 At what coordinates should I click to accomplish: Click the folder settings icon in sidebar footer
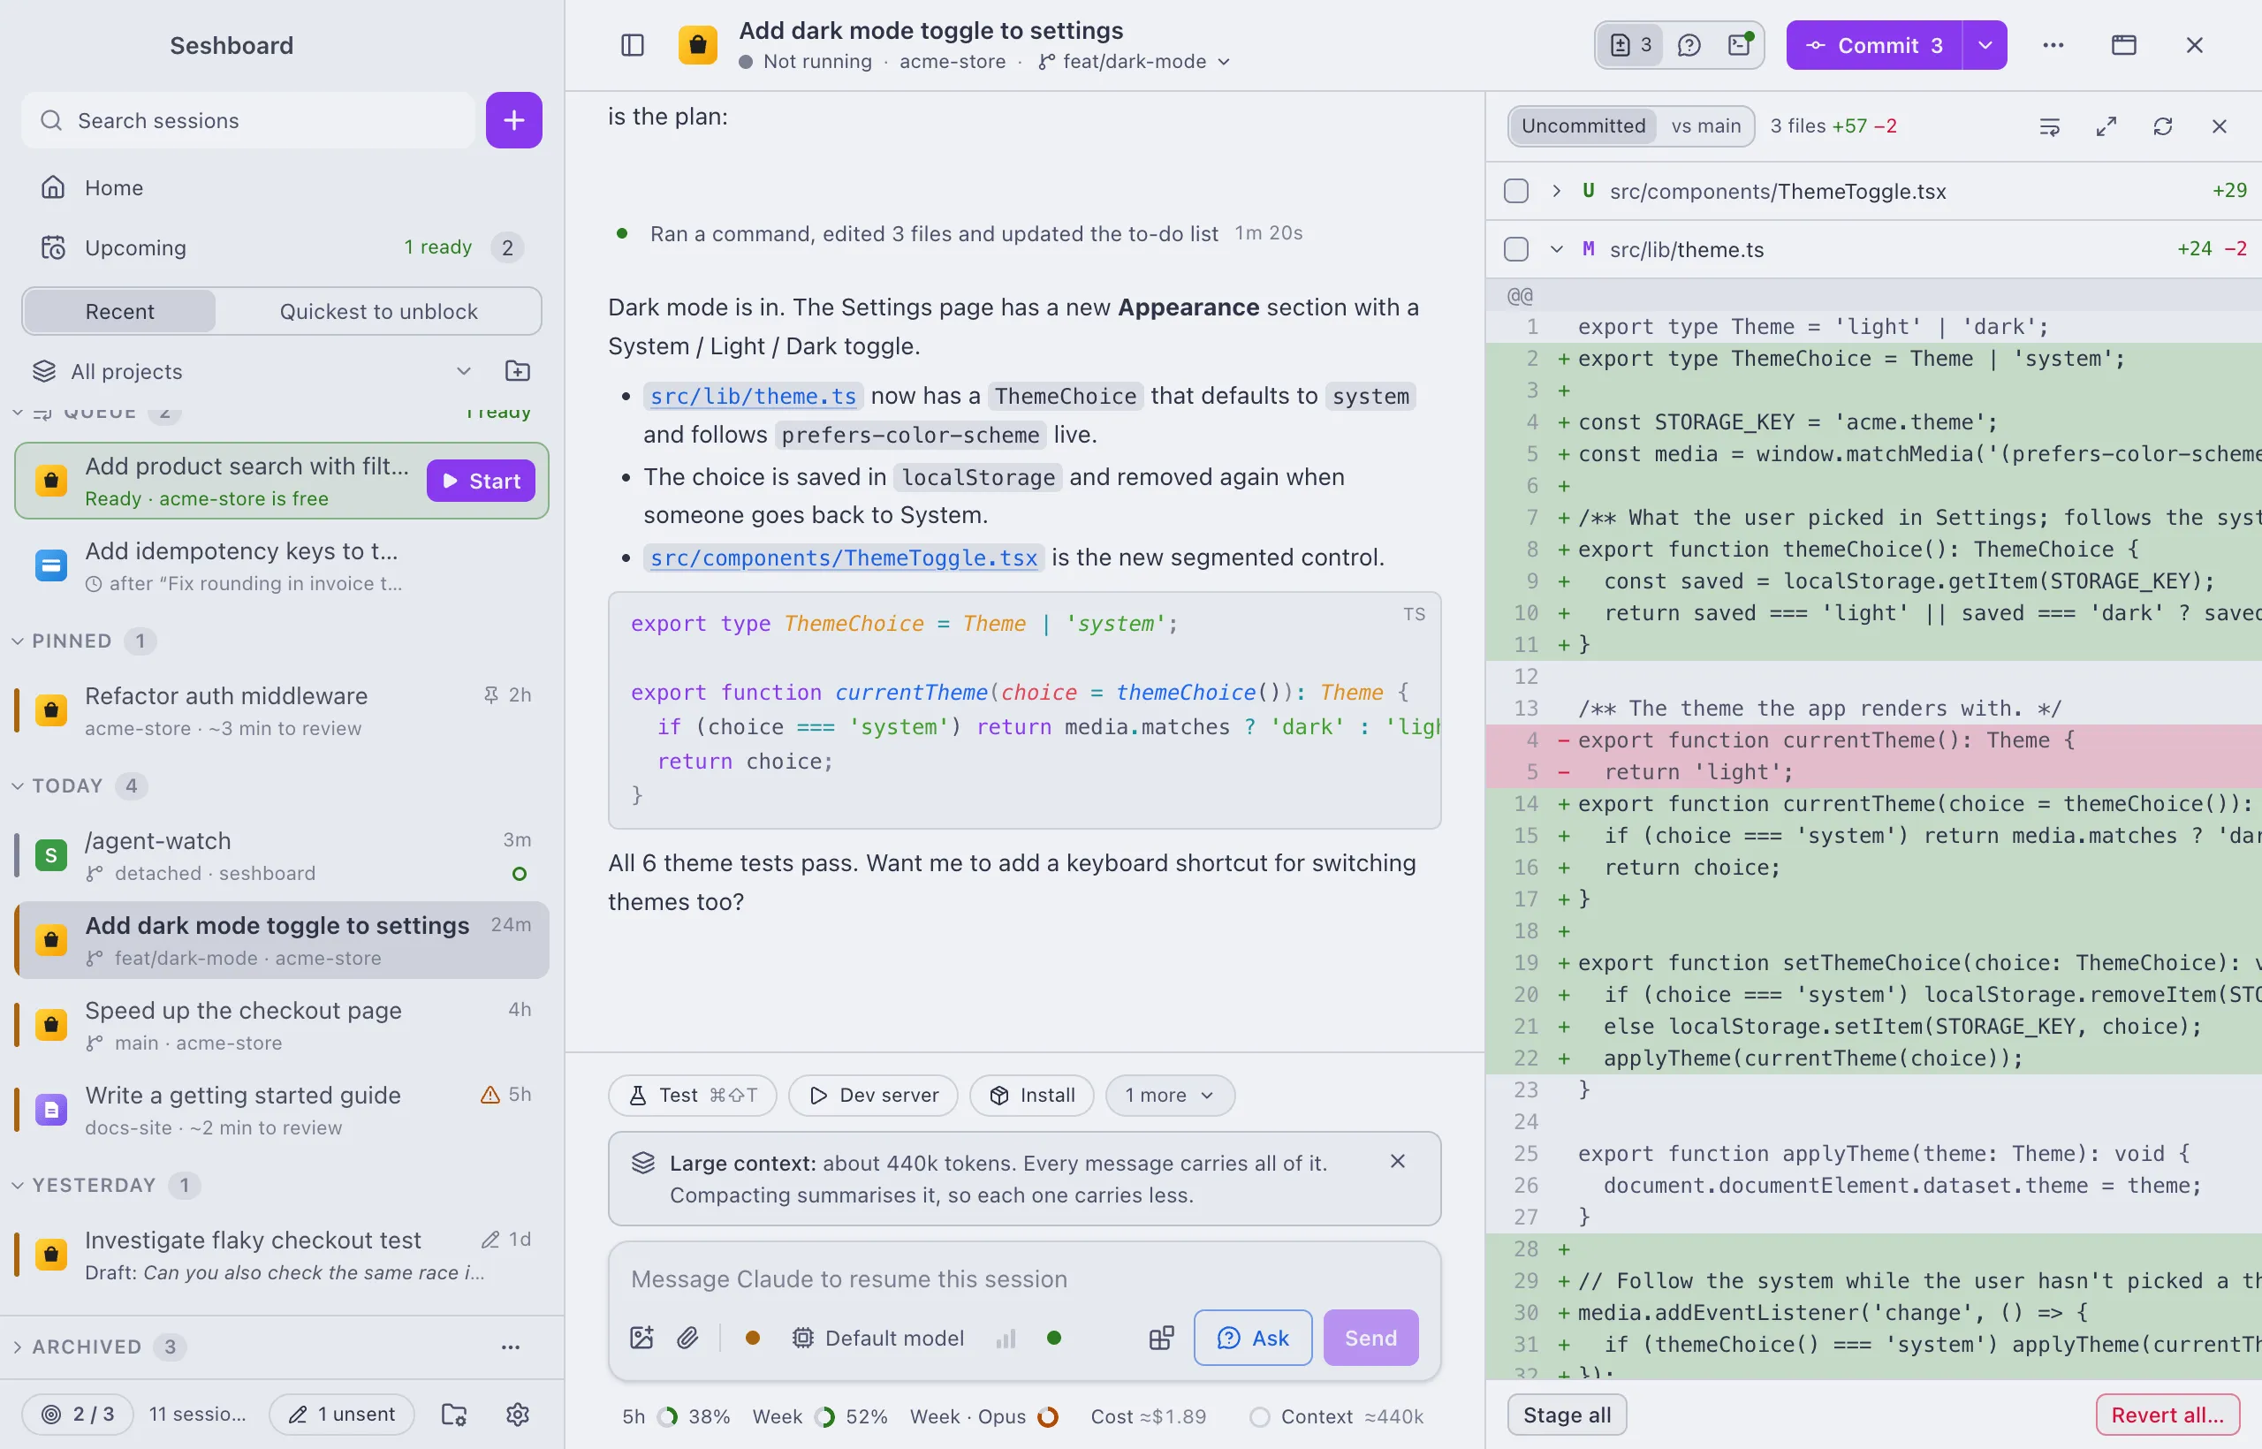(x=454, y=1415)
